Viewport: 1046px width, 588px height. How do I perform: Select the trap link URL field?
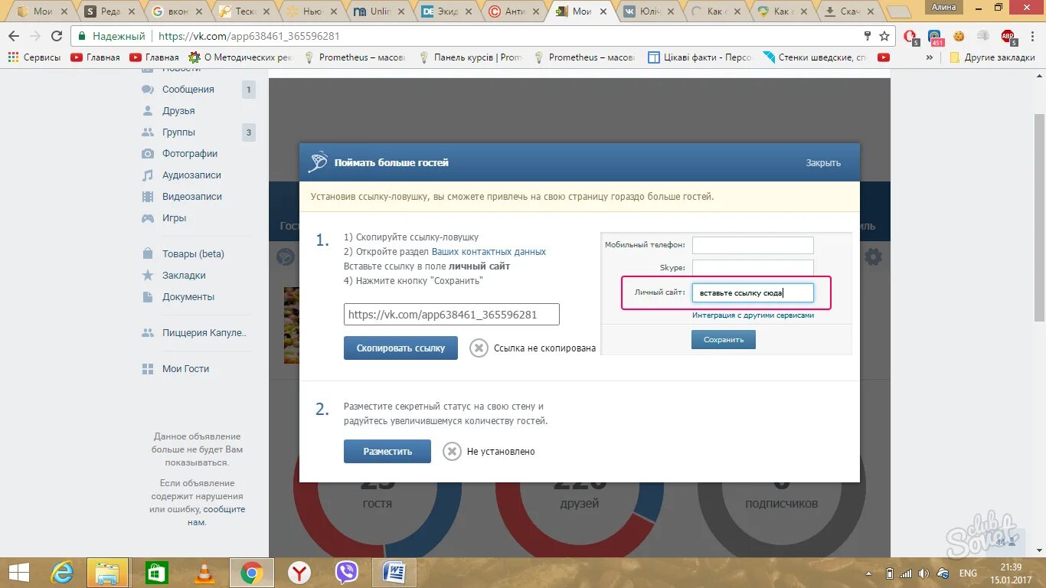(452, 315)
